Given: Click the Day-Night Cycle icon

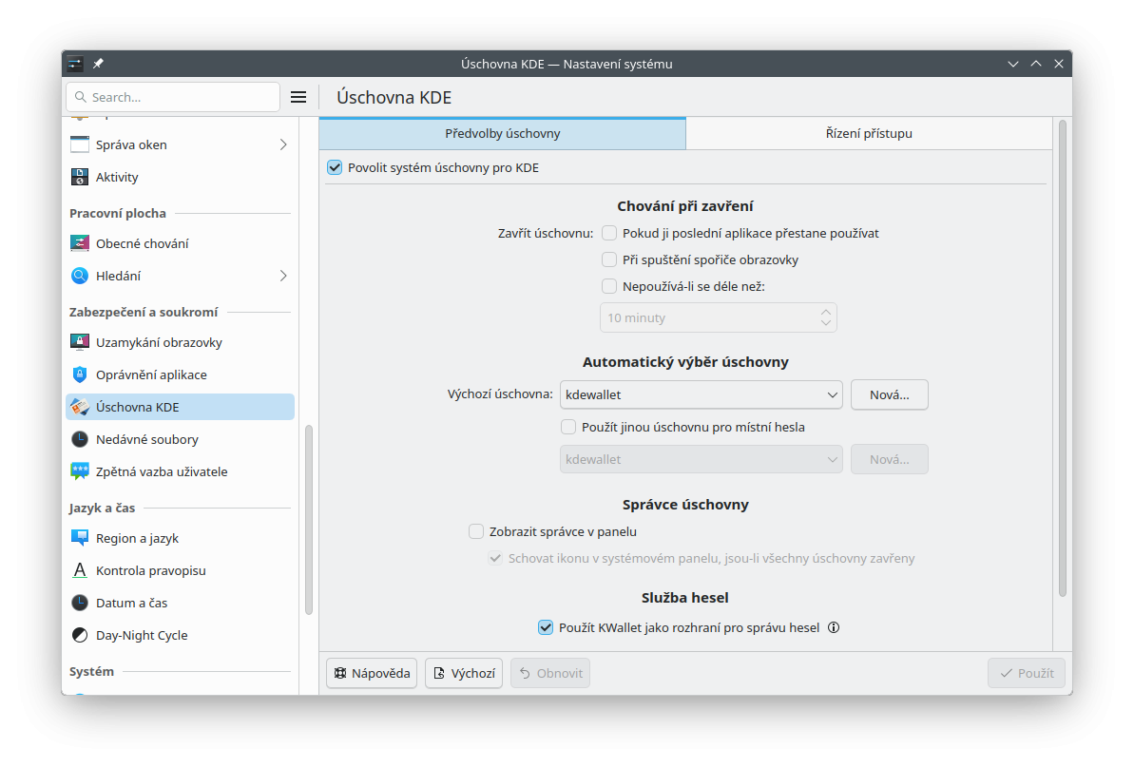Looking at the screenshot, I should coord(80,635).
